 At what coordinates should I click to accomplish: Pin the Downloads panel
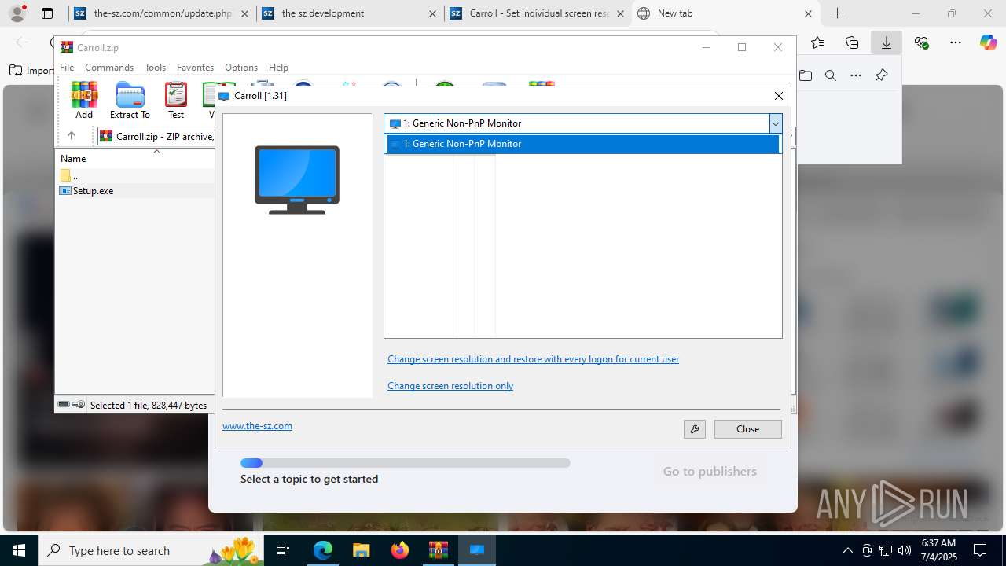(x=881, y=75)
